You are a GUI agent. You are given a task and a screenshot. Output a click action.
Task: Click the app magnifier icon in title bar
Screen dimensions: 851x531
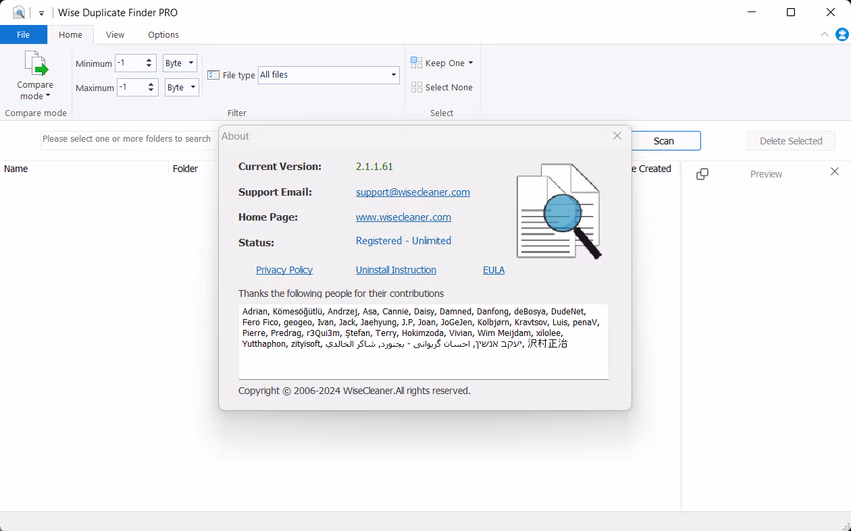click(19, 12)
